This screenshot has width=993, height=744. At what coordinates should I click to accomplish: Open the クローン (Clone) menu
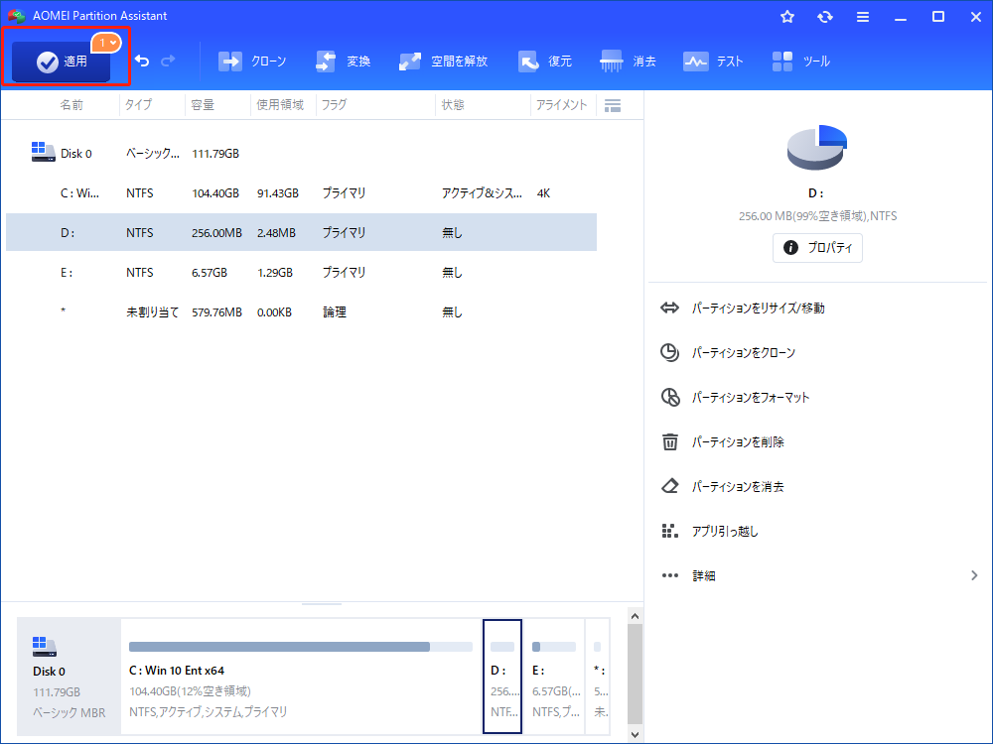click(x=252, y=62)
